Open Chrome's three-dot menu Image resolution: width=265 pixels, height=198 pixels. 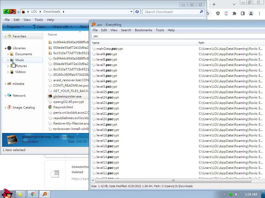[x=259, y=13]
